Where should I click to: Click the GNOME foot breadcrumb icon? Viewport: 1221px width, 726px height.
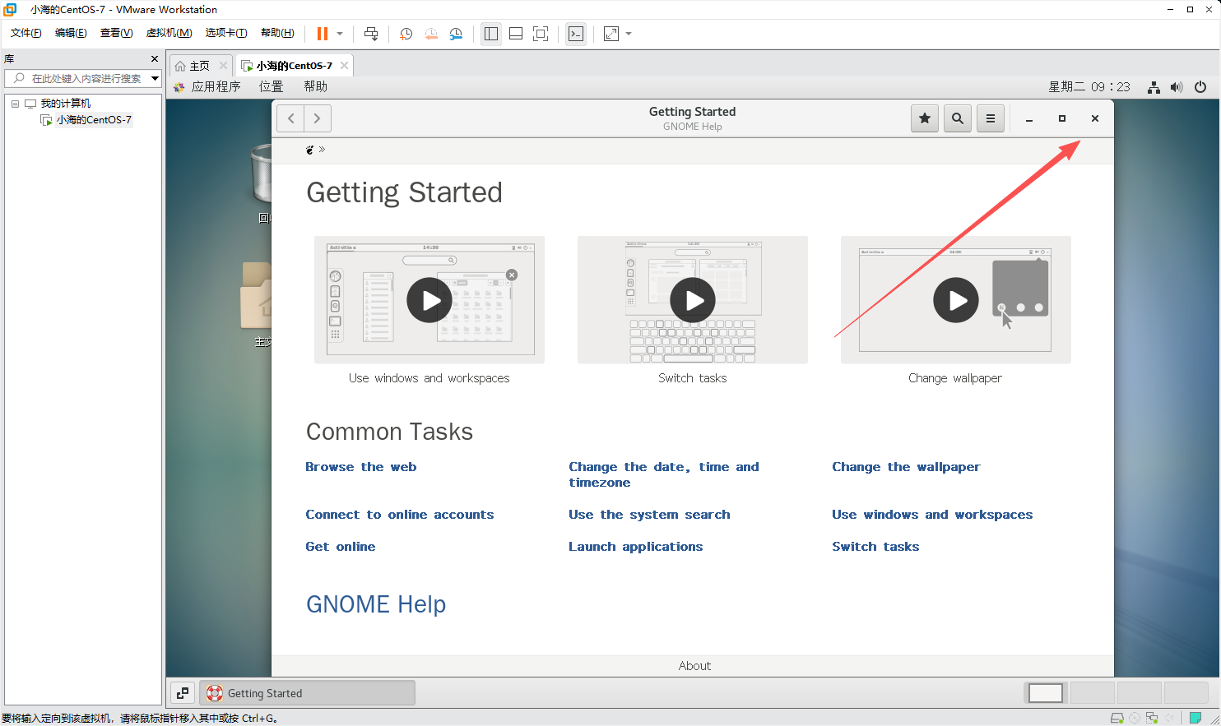pos(309,150)
